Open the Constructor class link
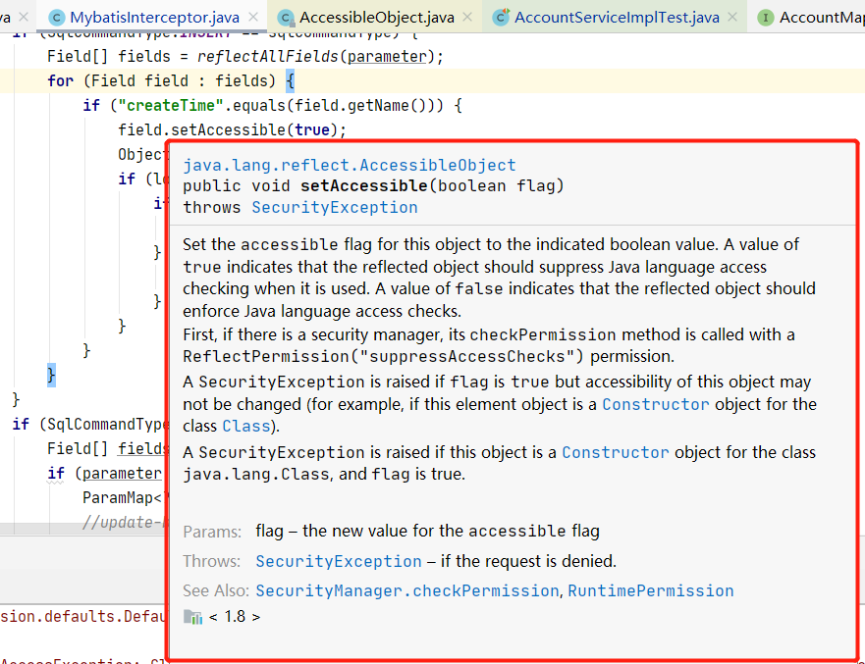This screenshot has width=865, height=664. (x=655, y=403)
